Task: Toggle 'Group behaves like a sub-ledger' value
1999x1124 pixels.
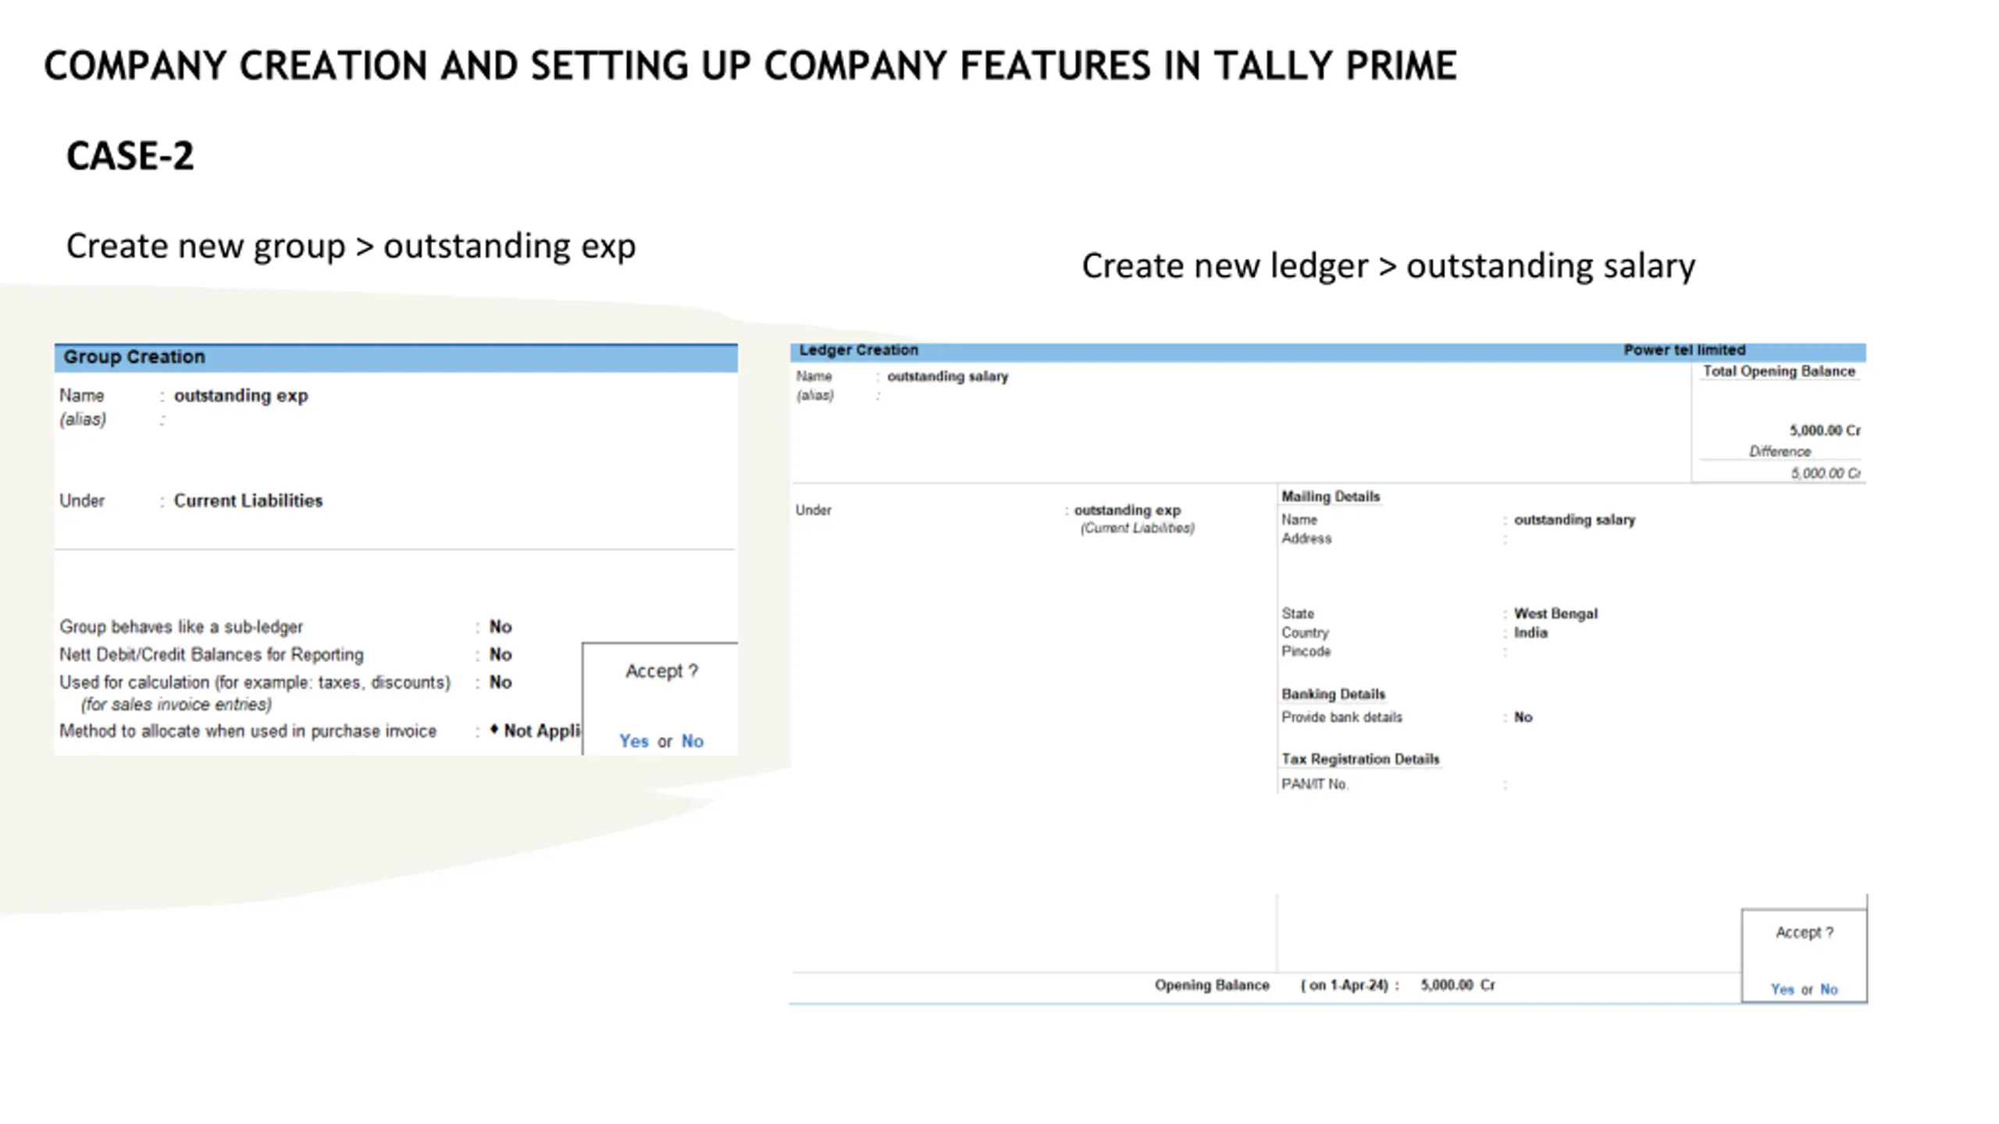Action: (500, 627)
